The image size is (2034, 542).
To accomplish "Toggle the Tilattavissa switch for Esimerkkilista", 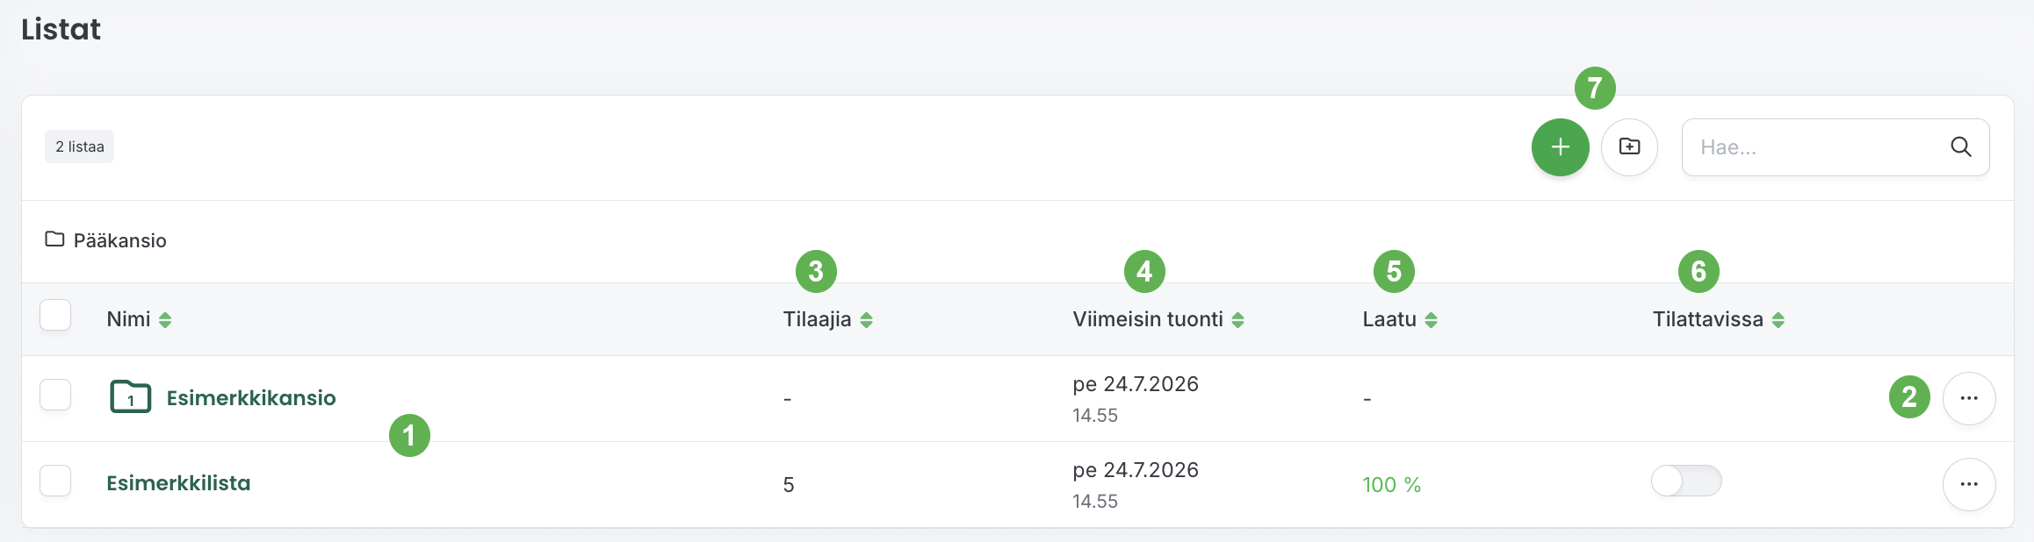I will point(1686,481).
